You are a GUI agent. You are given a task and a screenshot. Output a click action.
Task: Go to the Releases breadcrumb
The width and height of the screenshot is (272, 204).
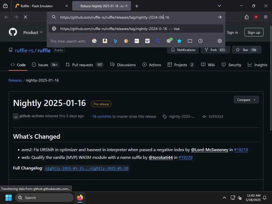pyautogui.click(x=15, y=80)
